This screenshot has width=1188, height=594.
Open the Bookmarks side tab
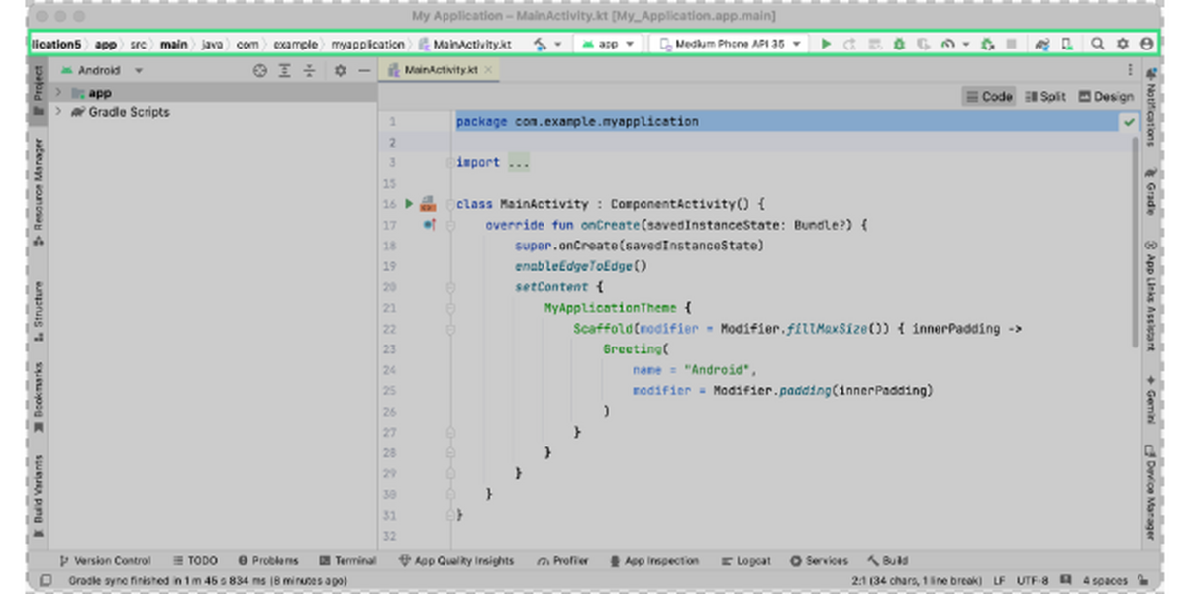coord(38,397)
